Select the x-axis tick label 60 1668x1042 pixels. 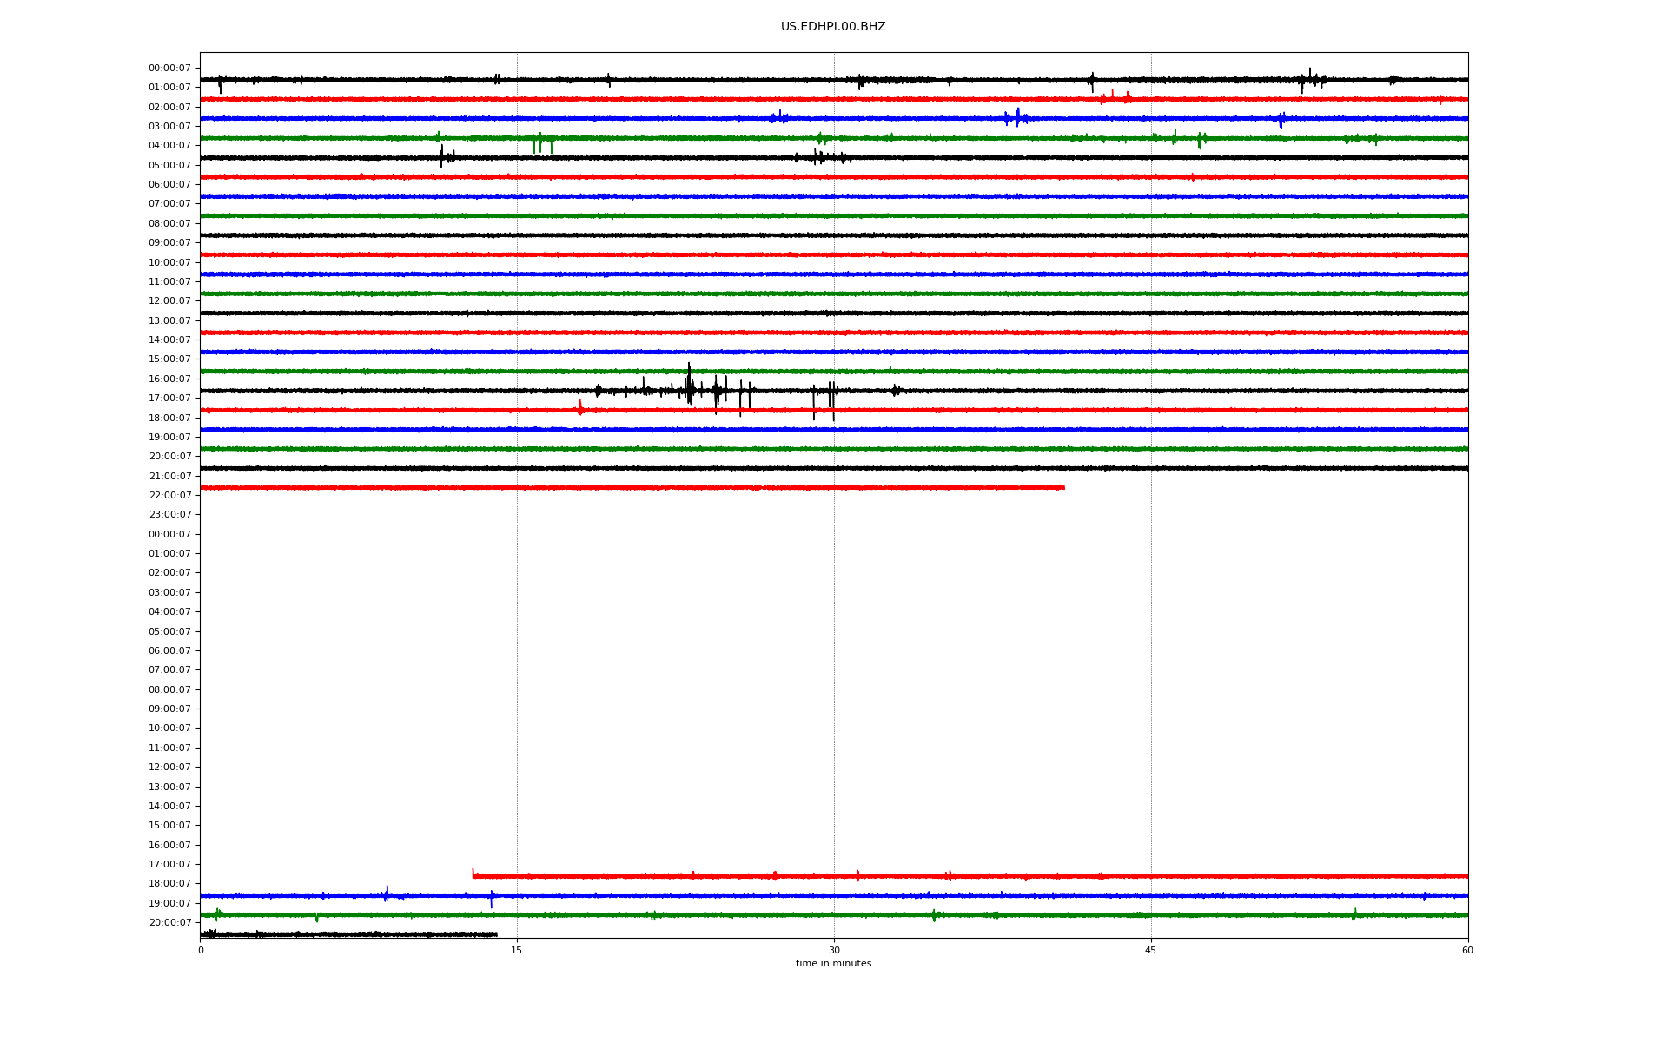pyautogui.click(x=1467, y=950)
